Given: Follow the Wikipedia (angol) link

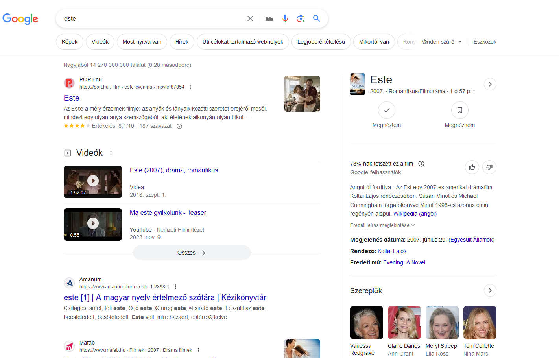Looking at the screenshot, I should point(415,214).
